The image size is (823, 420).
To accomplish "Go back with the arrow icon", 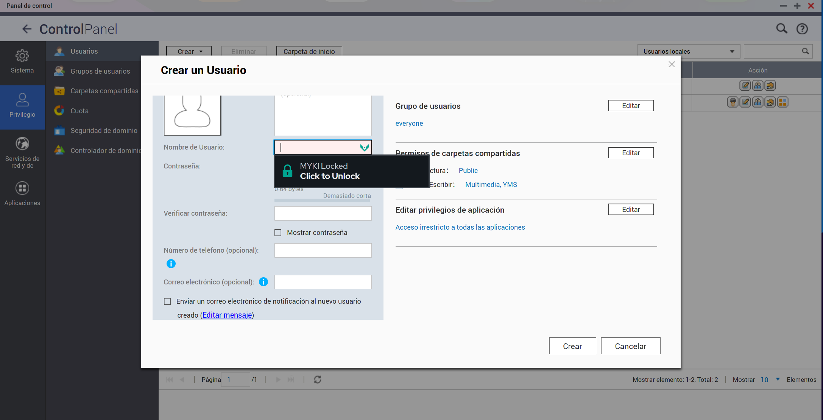I will pyautogui.click(x=26, y=29).
